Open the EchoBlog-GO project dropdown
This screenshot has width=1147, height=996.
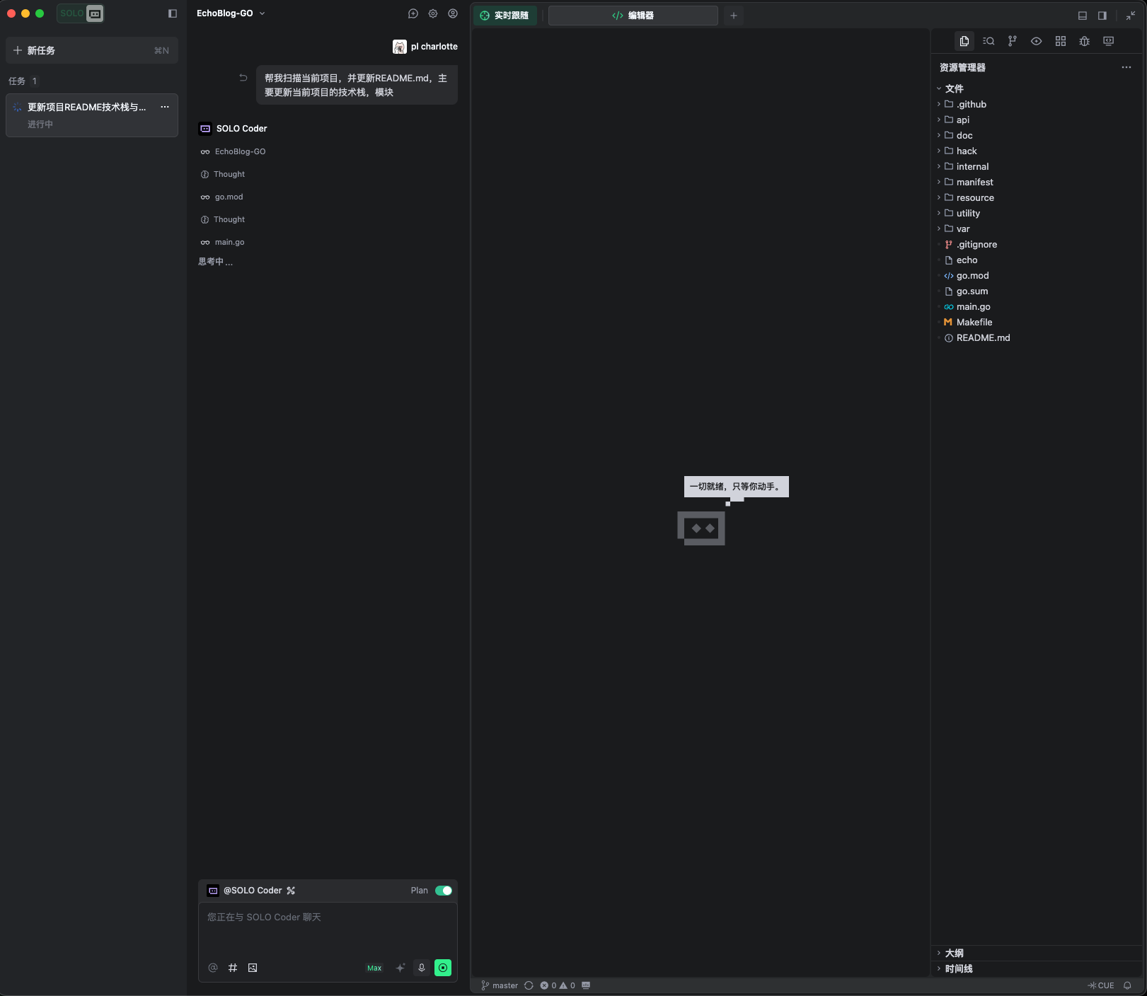tap(231, 13)
